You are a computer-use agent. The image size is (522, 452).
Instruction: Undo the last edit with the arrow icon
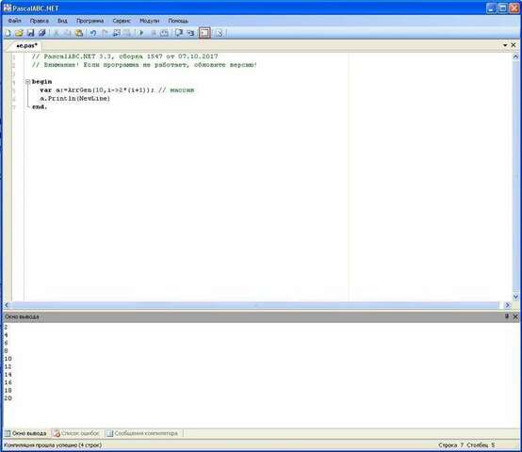coord(93,33)
